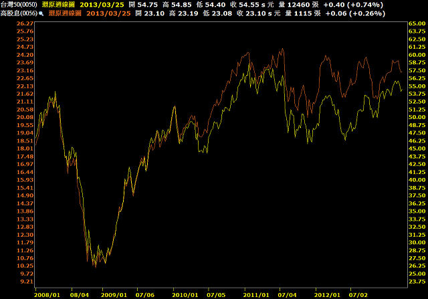Click the 10.25 left axis value
This screenshot has height=299, width=428.
coord(25,266)
